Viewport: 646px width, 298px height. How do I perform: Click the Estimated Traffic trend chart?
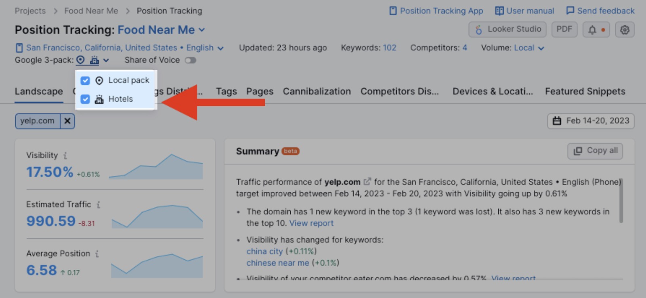pyautogui.click(x=157, y=216)
